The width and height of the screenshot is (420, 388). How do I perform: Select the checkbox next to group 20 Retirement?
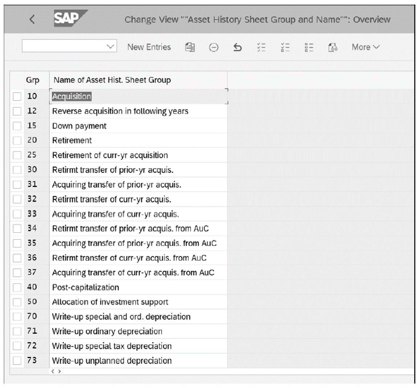(x=16, y=140)
